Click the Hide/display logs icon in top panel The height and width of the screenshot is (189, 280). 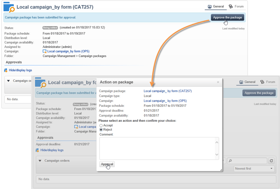point(6,70)
